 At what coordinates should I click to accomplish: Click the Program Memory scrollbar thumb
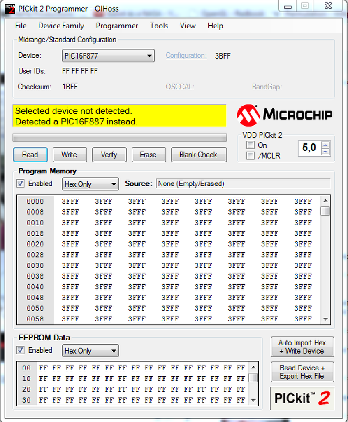pos(325,211)
